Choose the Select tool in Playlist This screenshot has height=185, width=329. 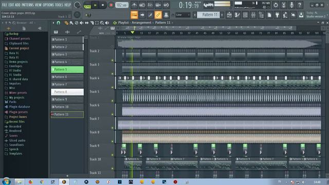point(97,23)
